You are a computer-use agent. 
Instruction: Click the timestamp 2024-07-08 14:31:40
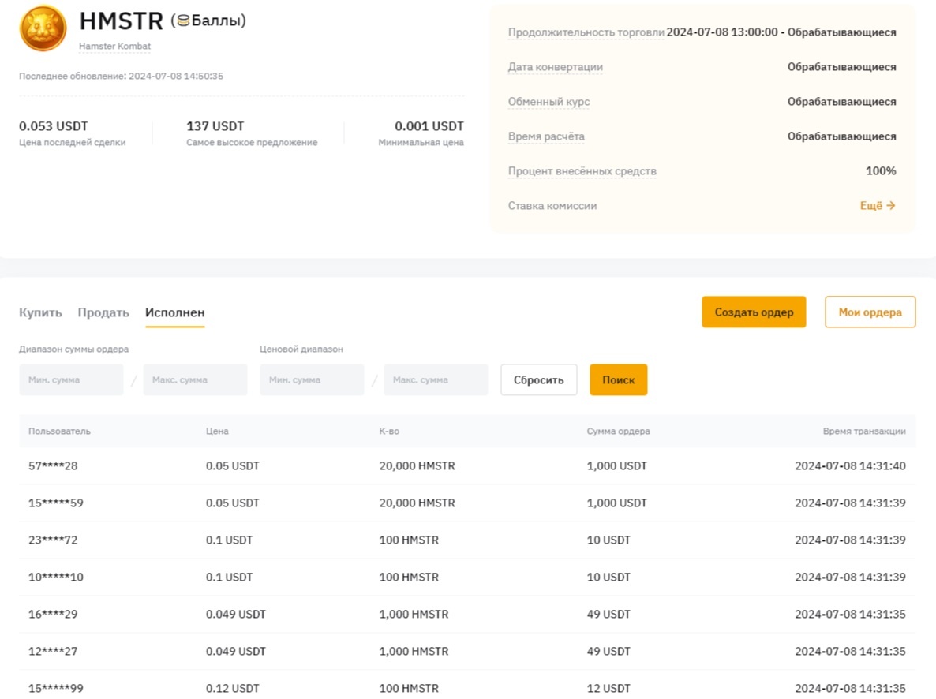point(850,465)
